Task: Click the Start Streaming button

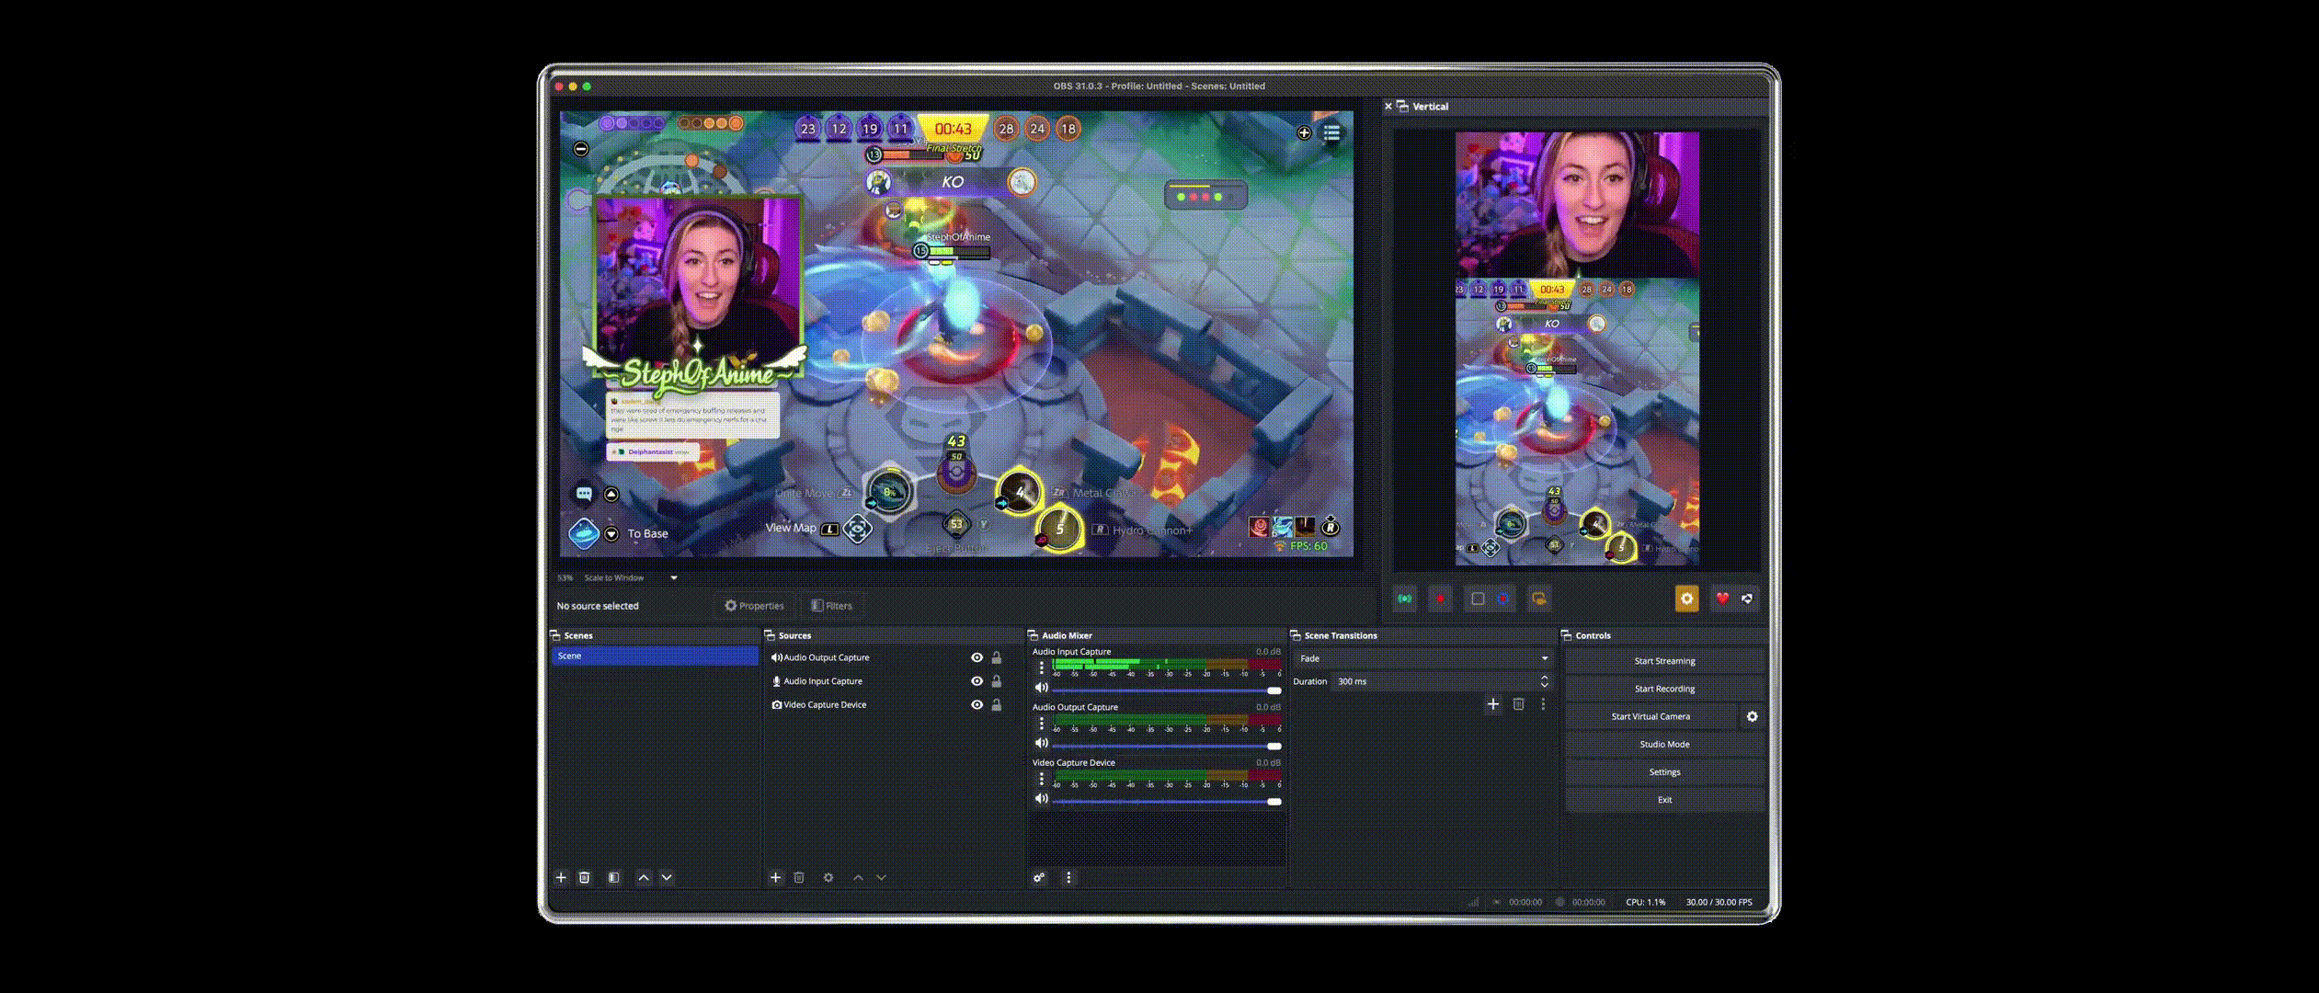Action: (x=1663, y=661)
